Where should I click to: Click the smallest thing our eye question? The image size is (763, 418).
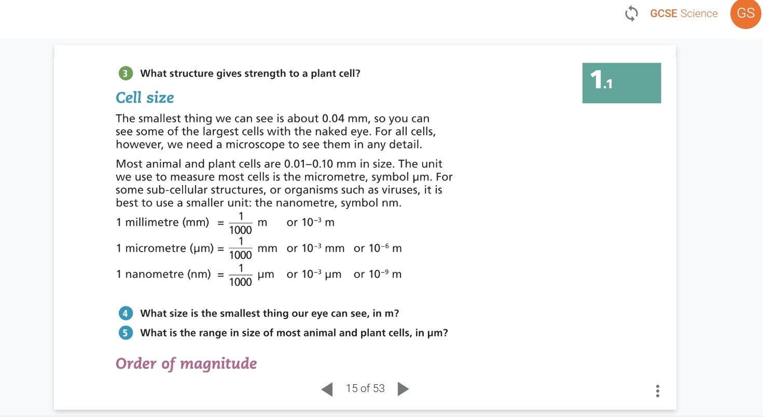[x=270, y=314]
